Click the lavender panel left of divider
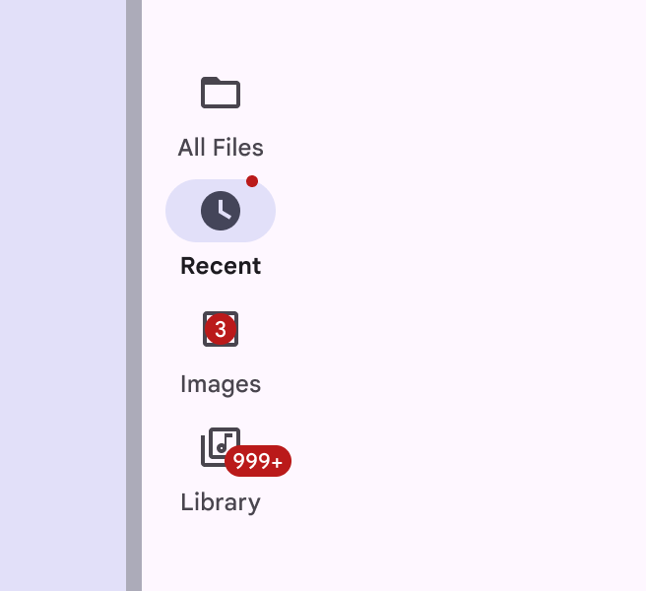Viewport: 646px width, 591px height. [x=63, y=295]
